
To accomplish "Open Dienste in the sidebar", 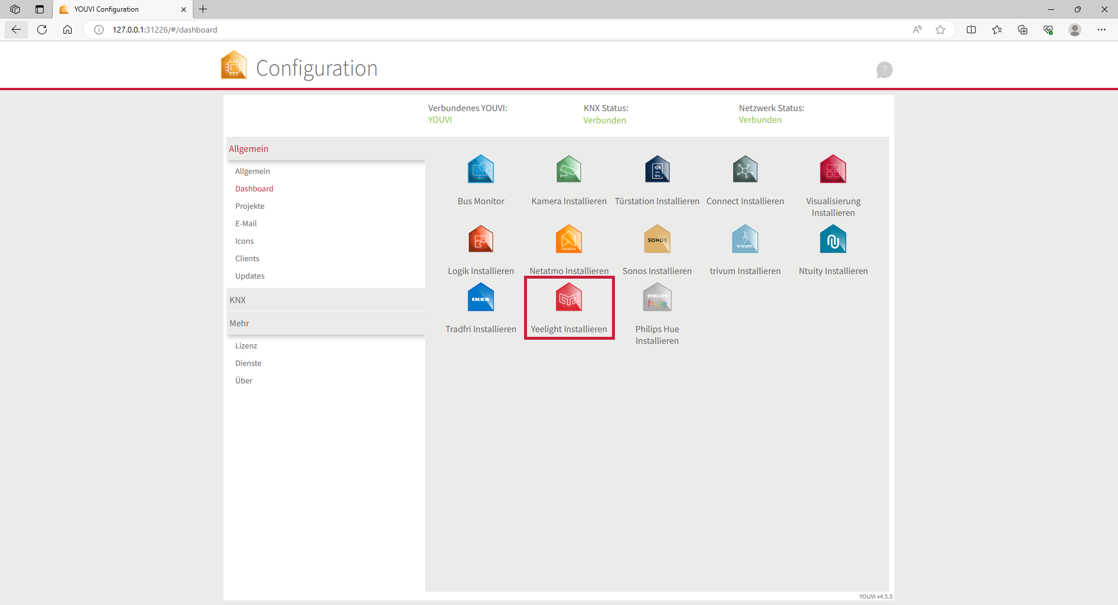I will click(x=249, y=363).
